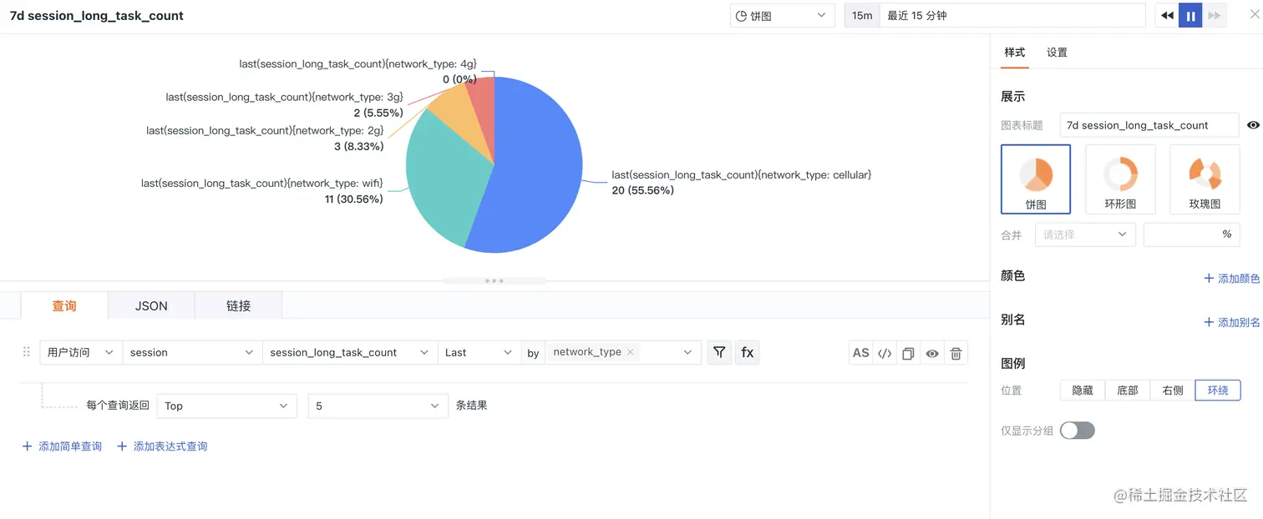Open the result count 5 dropdown
The height and width of the screenshot is (519, 1263).
click(378, 406)
